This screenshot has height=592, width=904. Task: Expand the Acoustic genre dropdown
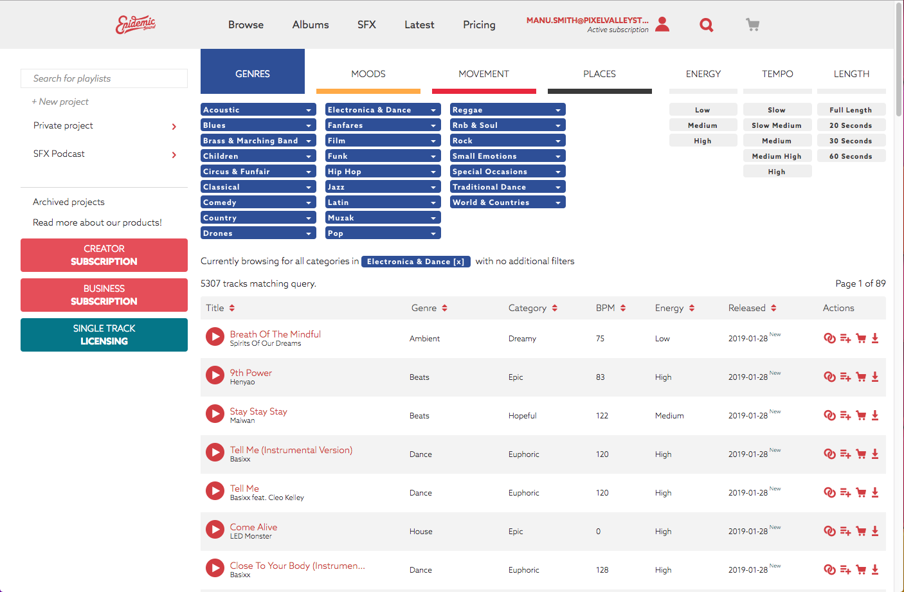point(258,110)
